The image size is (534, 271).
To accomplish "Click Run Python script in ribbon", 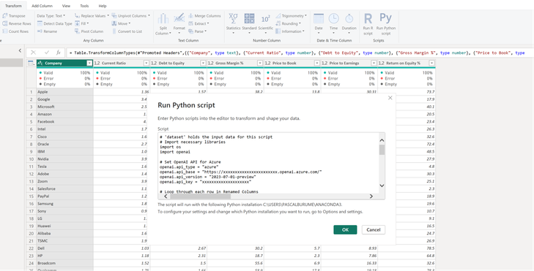I will [x=386, y=24].
